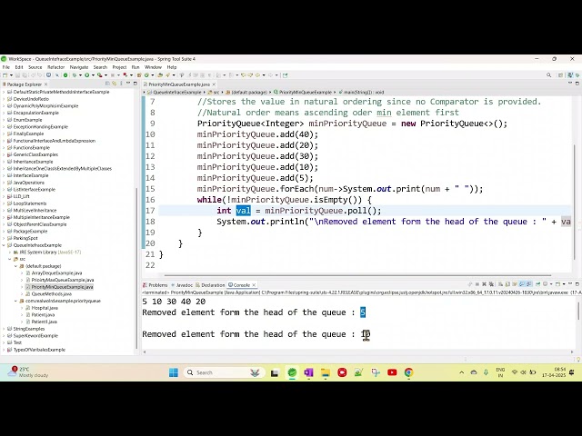This screenshot has width=582, height=436.
Task: Minimize the Package Explorer view
Action: click(x=128, y=84)
